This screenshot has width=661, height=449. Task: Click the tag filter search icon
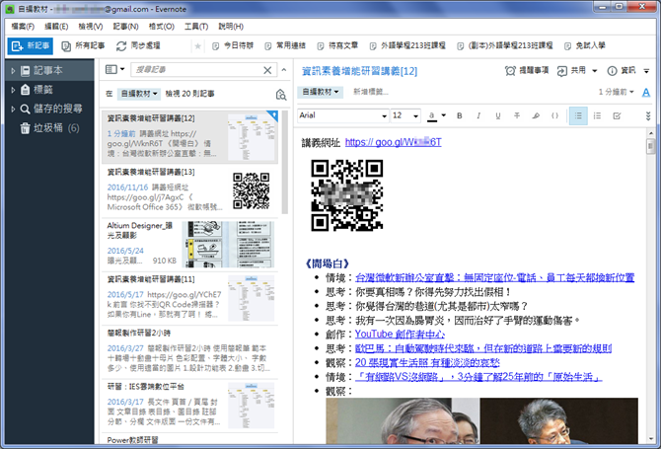pyautogui.click(x=281, y=95)
